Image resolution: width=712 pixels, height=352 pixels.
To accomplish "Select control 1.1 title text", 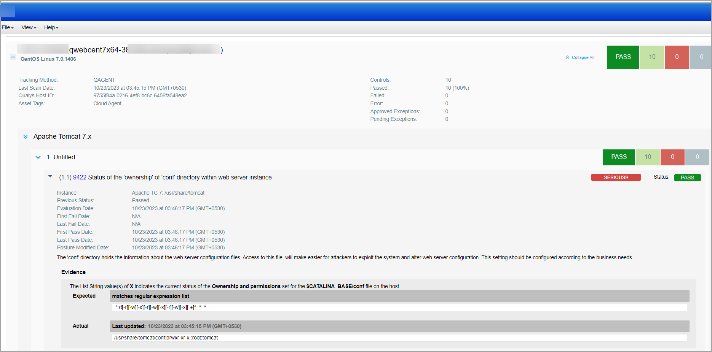I will point(180,178).
